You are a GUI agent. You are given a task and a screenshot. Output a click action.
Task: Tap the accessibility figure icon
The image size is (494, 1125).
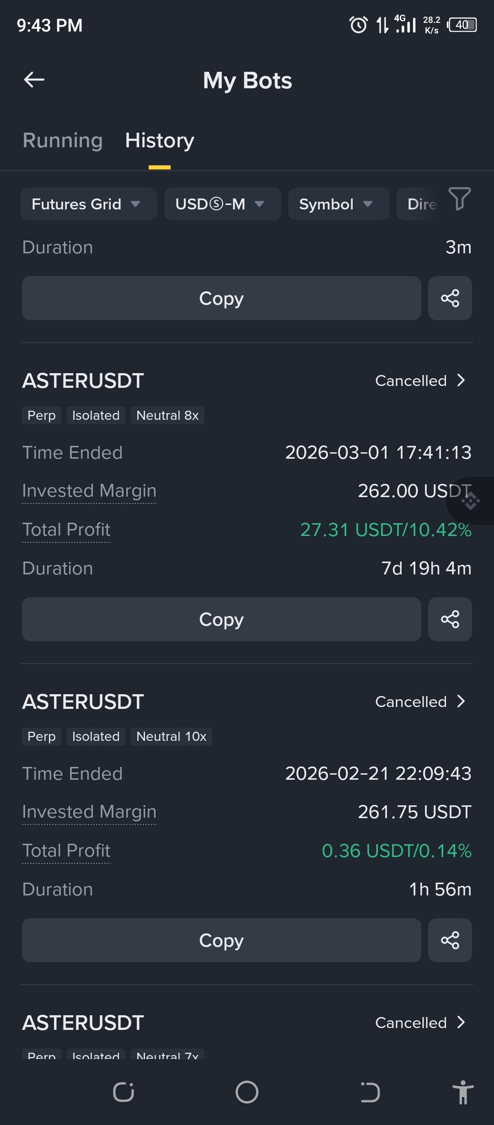[x=463, y=1092]
